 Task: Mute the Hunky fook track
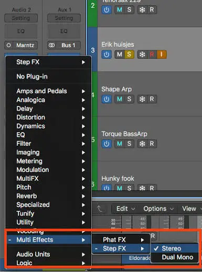click(120, 188)
